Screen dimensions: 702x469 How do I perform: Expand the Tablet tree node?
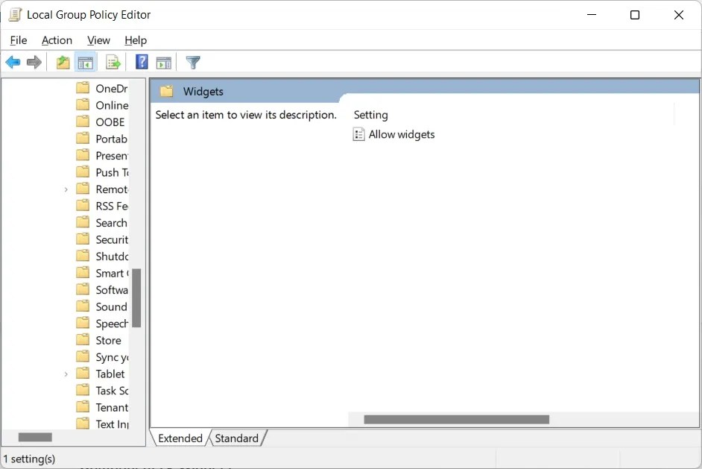click(x=66, y=374)
